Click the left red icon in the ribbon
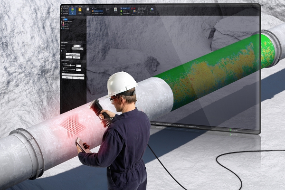Image resolution: width=285 pixels, height=190 pixels. pos(132,9)
